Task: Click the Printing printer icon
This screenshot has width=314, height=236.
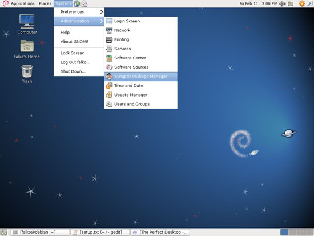Action: pos(109,39)
